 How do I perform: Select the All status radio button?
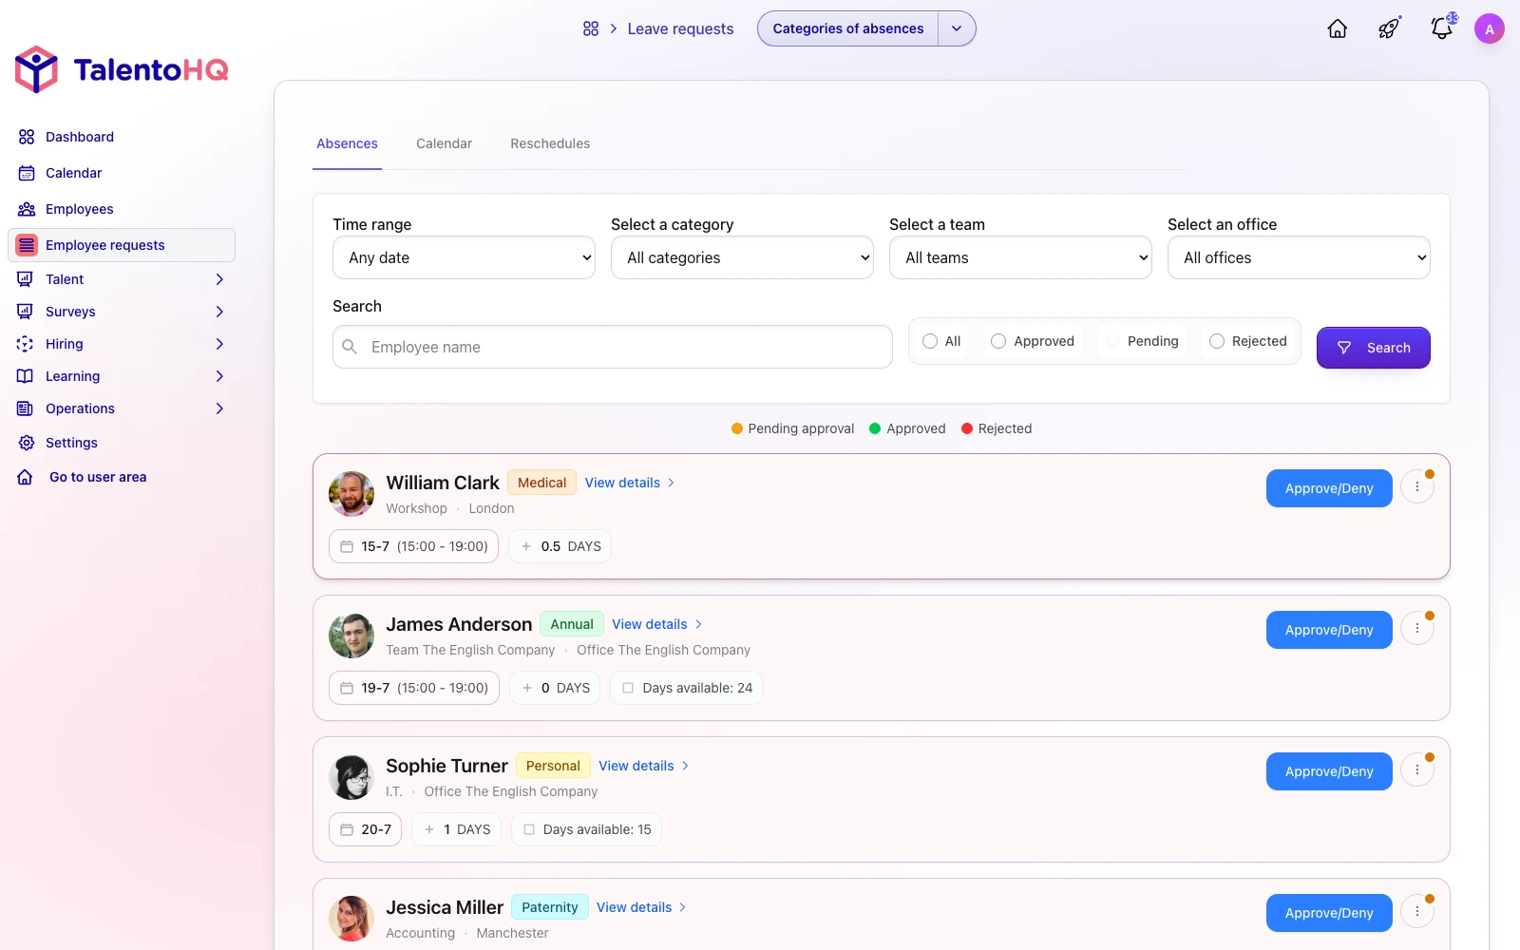click(930, 341)
